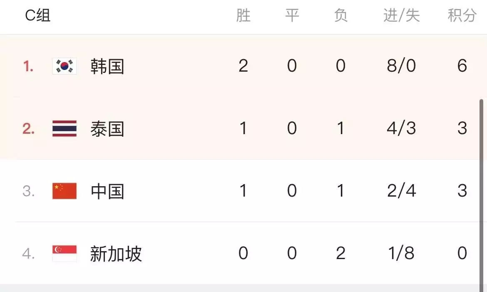Click the 积分 column header

(462, 16)
